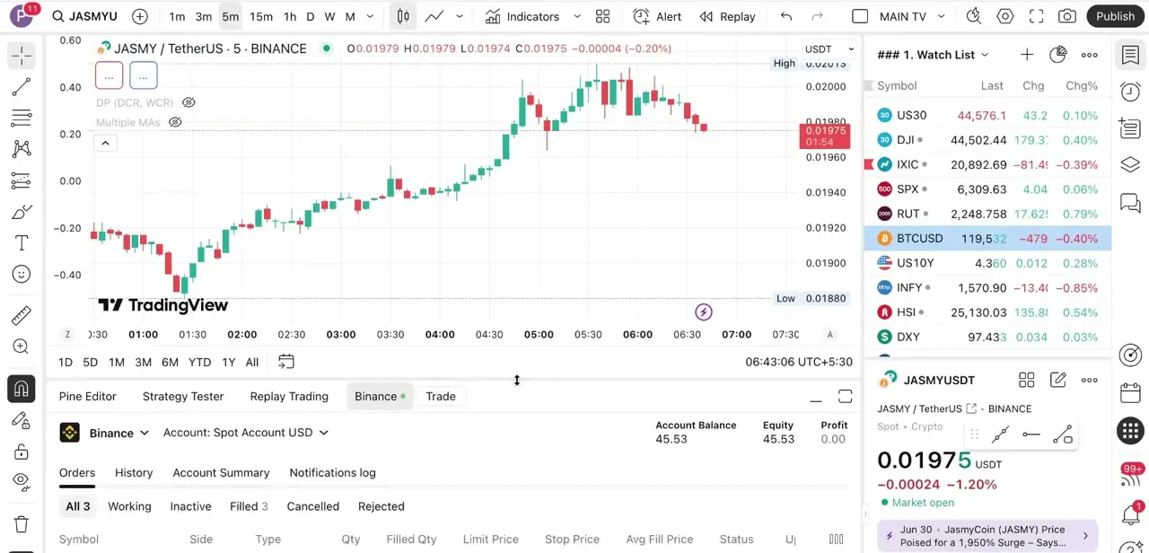
Task: Undo the last chart action
Action: tap(786, 16)
